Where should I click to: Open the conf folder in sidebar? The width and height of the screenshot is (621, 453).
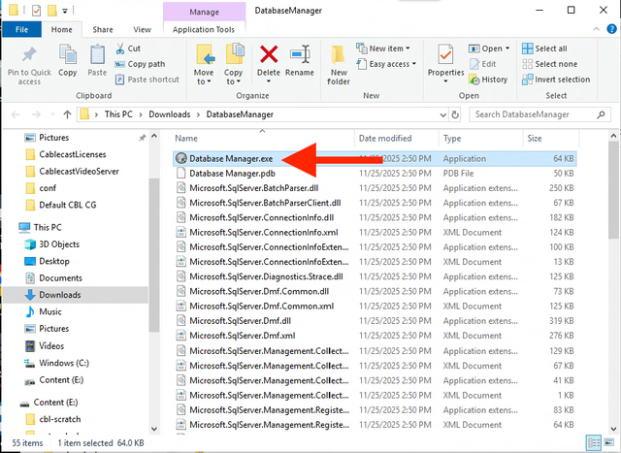(x=48, y=188)
